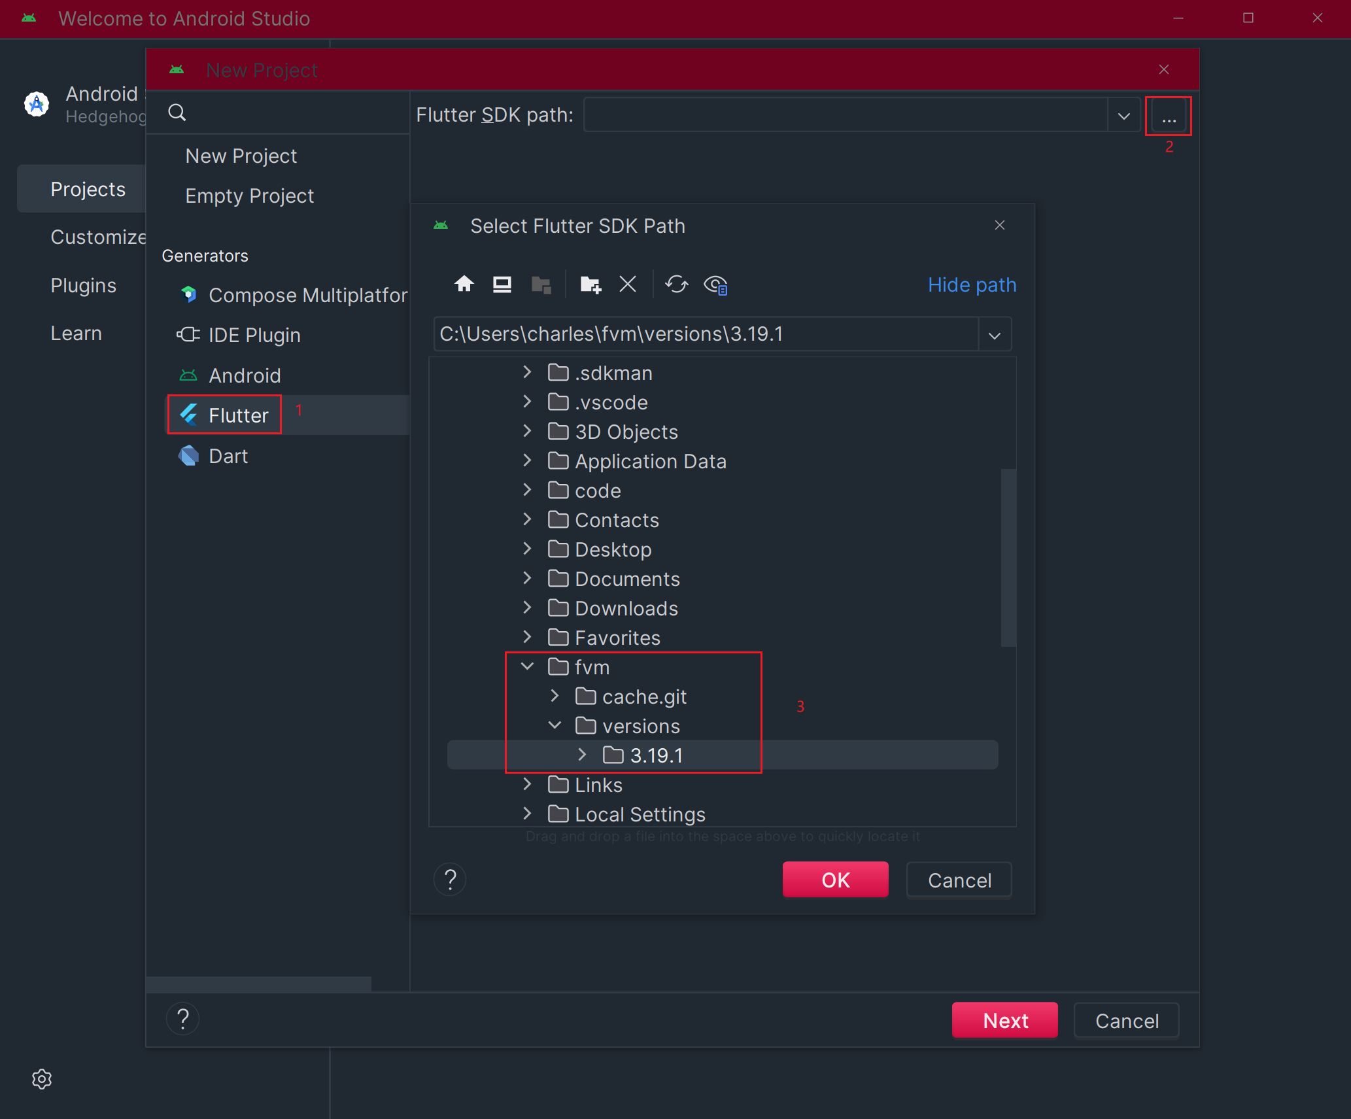Click Next in New Project dialog
This screenshot has height=1119, width=1351.
point(1005,1020)
